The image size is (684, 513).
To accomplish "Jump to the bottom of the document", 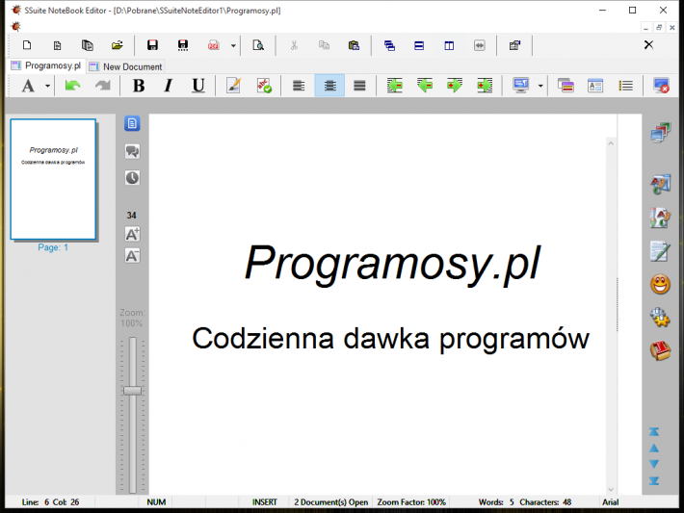I will [x=654, y=480].
